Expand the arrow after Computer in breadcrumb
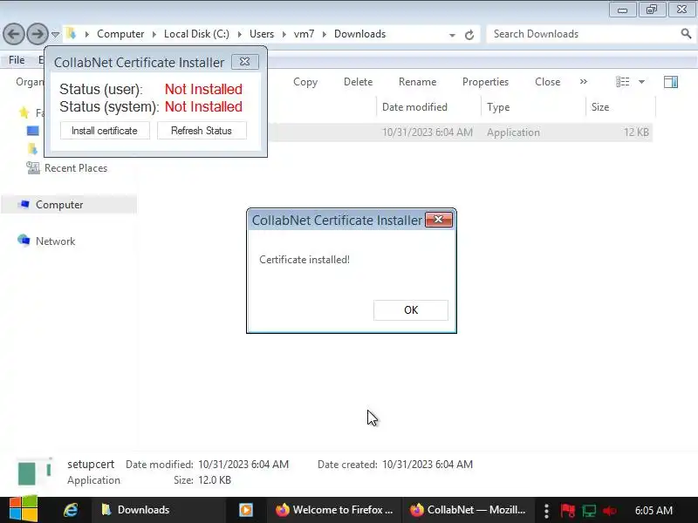 click(x=154, y=34)
